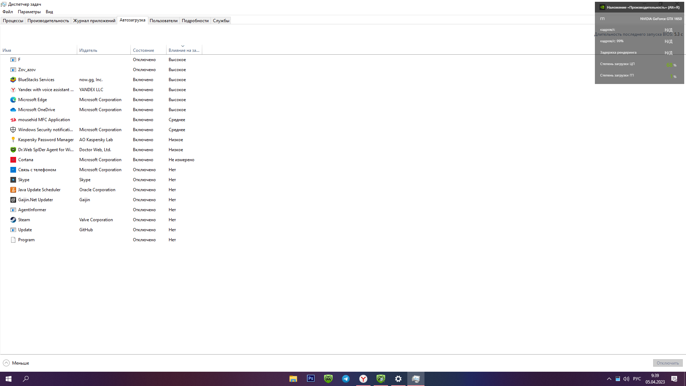Image resolution: width=686 pixels, height=386 pixels.
Task: Click the Java Update Scheduler icon
Action: coord(13,190)
